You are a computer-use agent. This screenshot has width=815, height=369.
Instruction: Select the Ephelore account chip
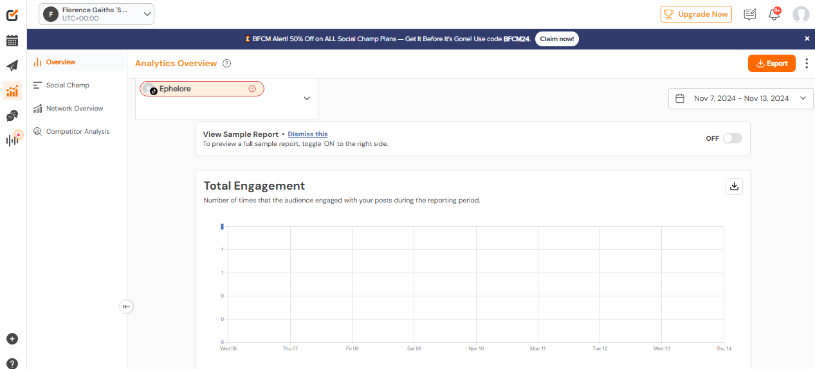201,89
